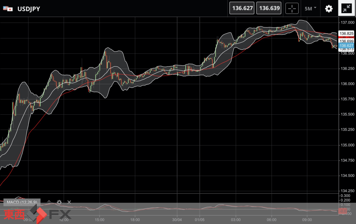The width and height of the screenshot is (356, 224).
Task: Click the 30/04 date axis label
Action: click(177, 220)
